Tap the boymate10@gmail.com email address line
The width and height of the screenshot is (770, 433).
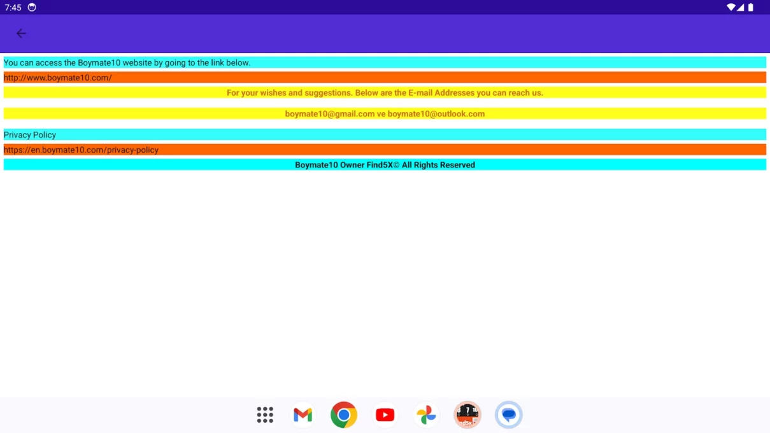click(x=385, y=114)
